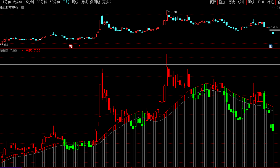Image resolution: width=280 pixels, height=168 pixels.
Task: Click the red S marker icon
Action: [80, 46]
